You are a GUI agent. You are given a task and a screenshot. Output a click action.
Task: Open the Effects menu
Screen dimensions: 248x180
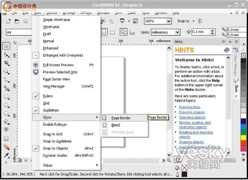[x=86, y=12]
